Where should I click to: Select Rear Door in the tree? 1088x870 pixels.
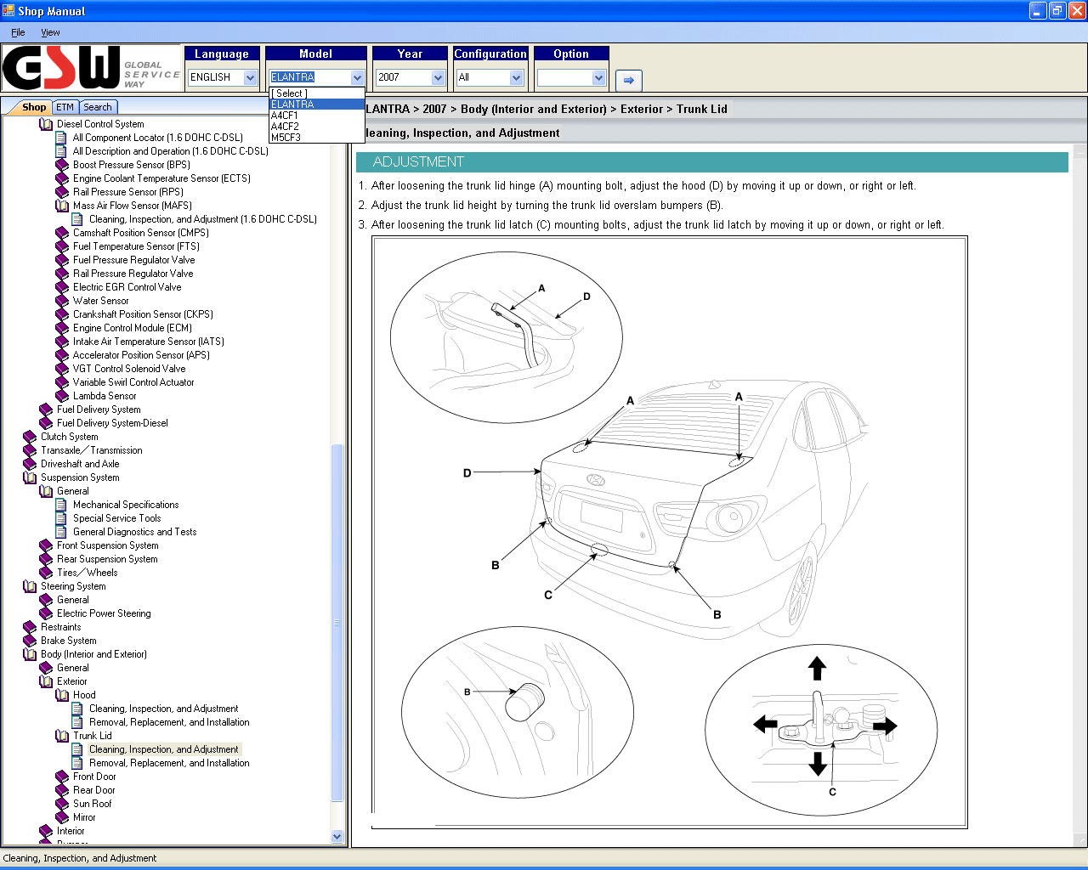(93, 790)
